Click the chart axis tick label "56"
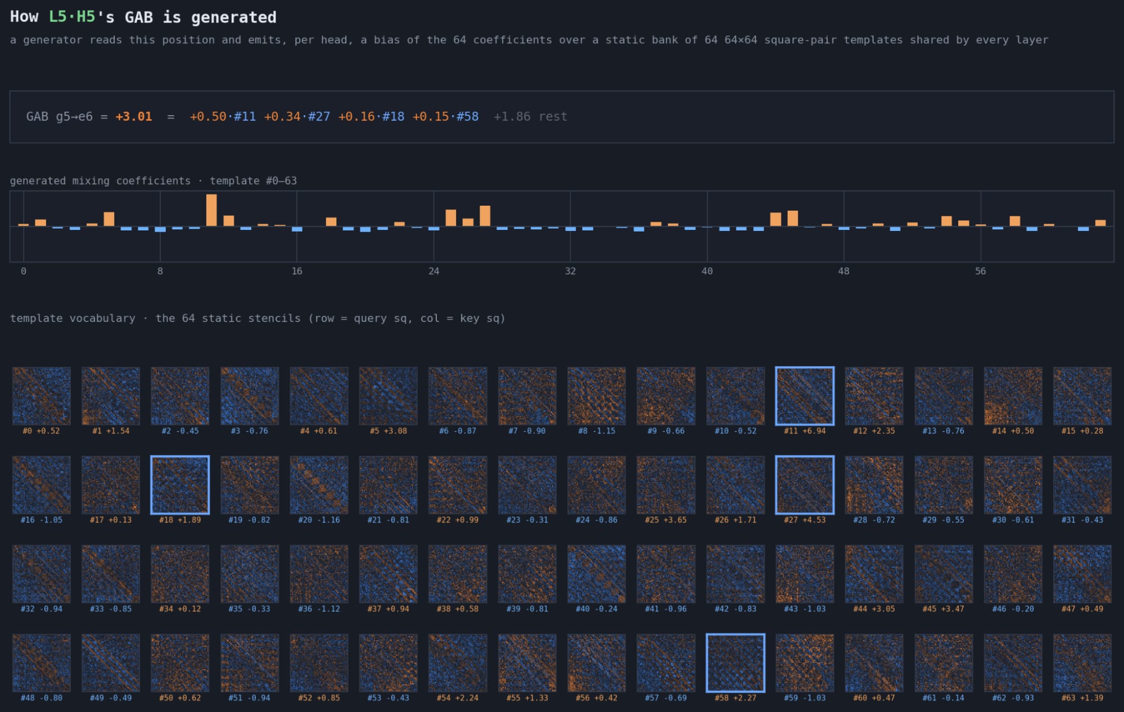 click(x=980, y=271)
